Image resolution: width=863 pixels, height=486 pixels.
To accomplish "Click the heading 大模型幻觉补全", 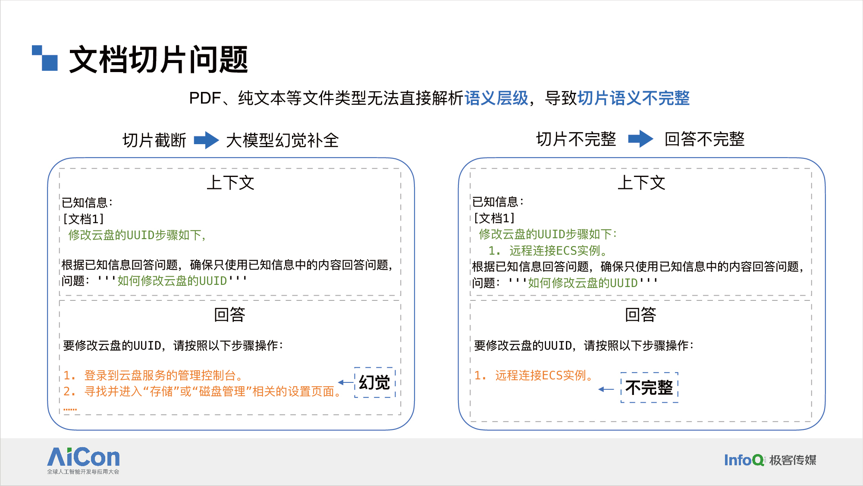I will pyautogui.click(x=282, y=140).
